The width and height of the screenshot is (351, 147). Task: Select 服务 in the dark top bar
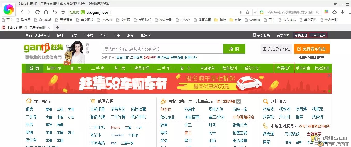[131, 35]
